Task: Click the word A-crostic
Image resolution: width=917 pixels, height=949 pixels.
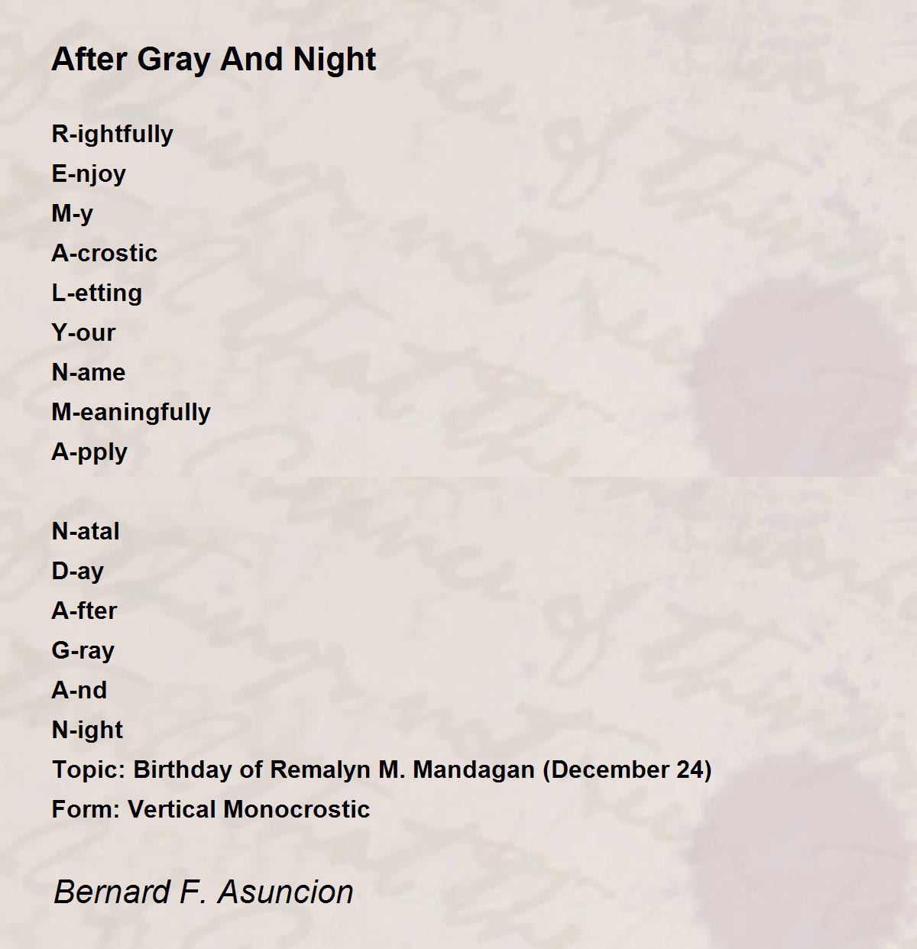Action: coord(105,253)
